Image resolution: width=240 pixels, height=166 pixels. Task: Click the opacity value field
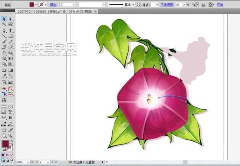tap(179, 5)
